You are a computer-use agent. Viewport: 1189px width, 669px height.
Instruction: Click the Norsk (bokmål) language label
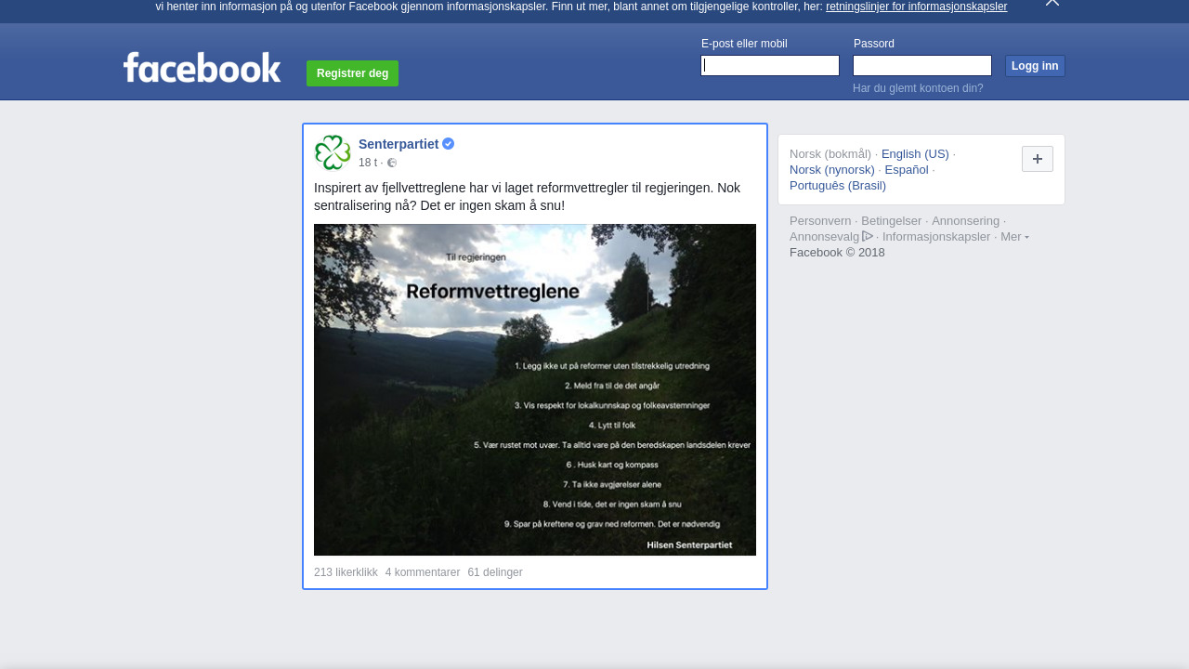pos(830,154)
